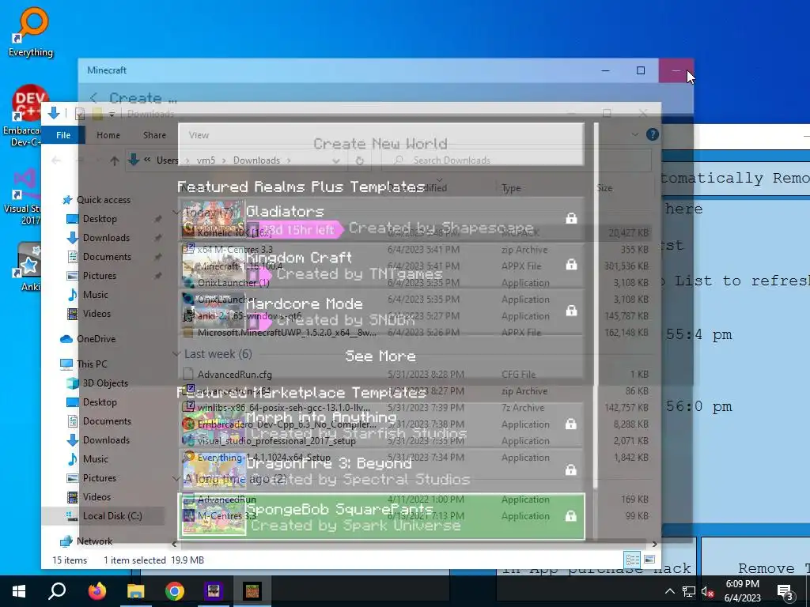
Task: Select AdvancedRun.cfg file
Action: tap(234, 375)
